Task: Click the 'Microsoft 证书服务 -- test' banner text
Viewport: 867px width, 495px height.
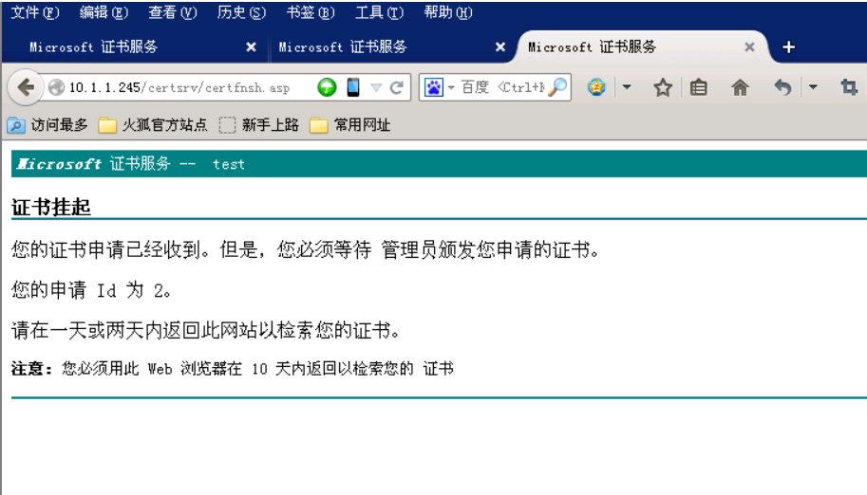Action: coord(130,163)
